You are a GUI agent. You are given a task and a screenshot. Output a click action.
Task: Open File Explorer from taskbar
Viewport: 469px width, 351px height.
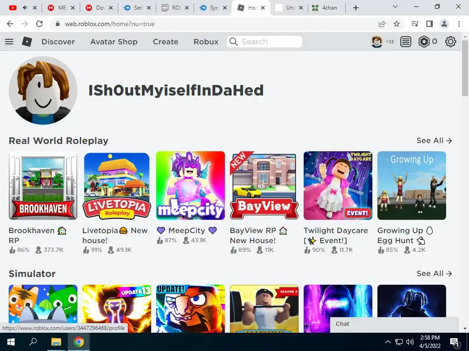pyautogui.click(x=56, y=342)
